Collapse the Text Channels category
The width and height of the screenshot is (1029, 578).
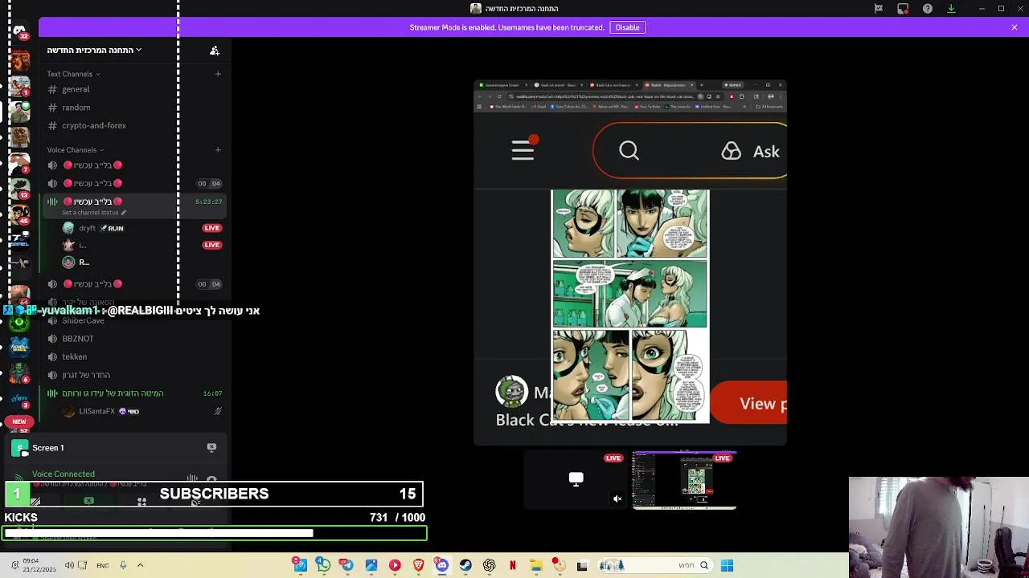point(73,74)
